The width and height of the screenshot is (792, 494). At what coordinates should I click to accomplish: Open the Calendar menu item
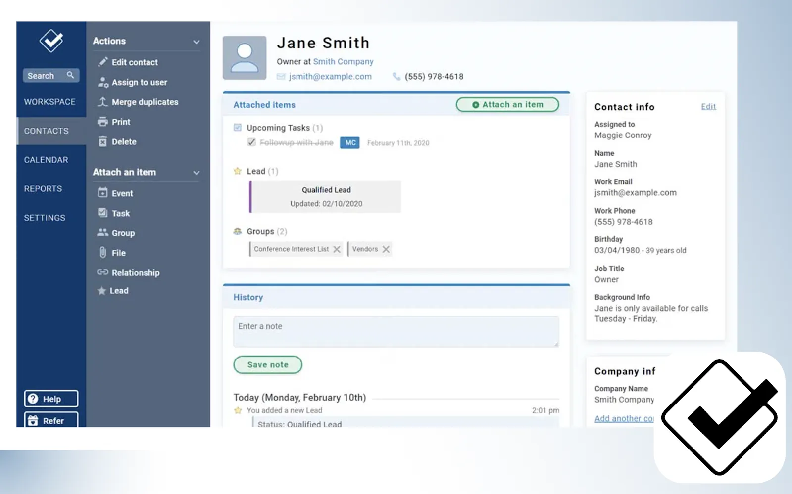(x=46, y=160)
